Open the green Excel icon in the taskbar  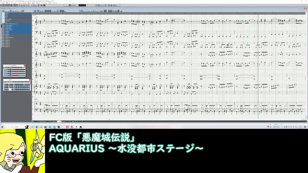click(x=59, y=127)
